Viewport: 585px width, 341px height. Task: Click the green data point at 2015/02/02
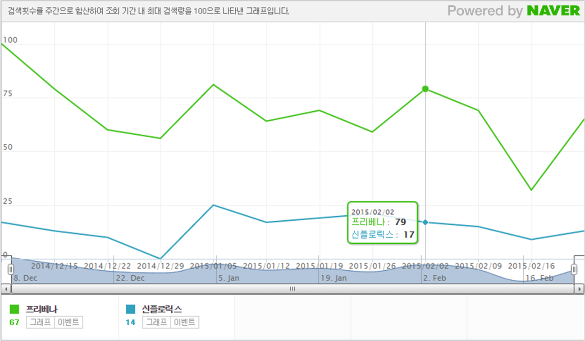pyautogui.click(x=425, y=89)
